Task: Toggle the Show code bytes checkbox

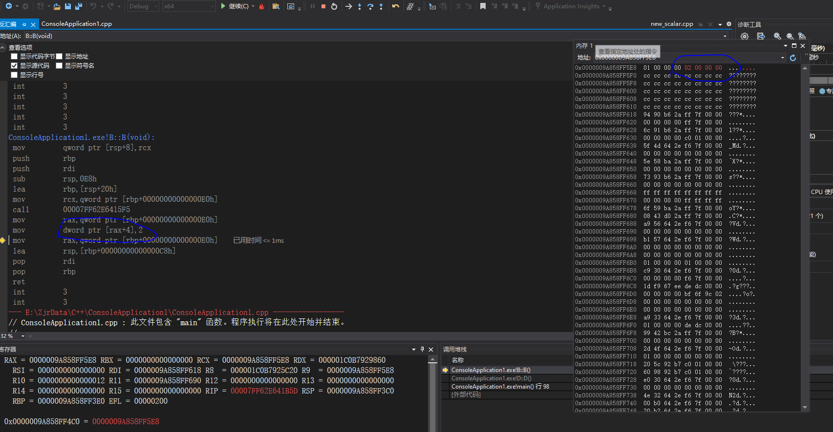Action: 14,57
